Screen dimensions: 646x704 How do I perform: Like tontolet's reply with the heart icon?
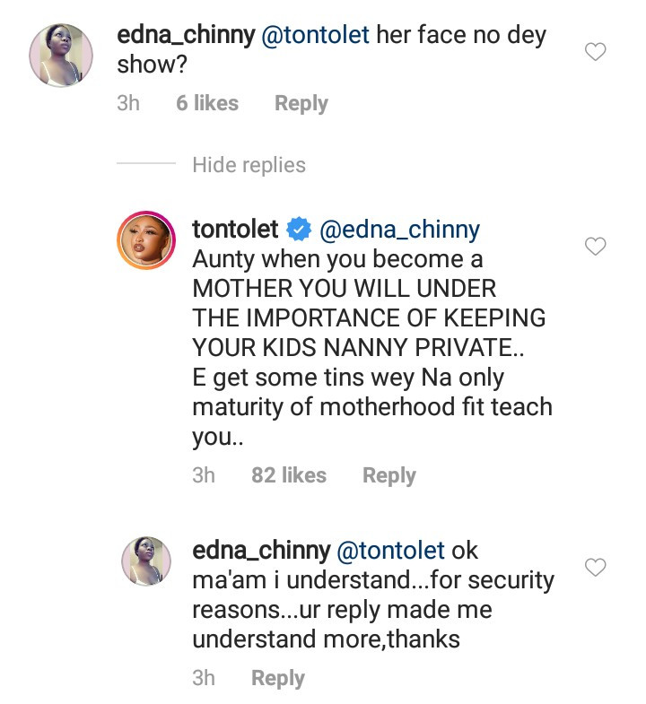click(x=595, y=246)
